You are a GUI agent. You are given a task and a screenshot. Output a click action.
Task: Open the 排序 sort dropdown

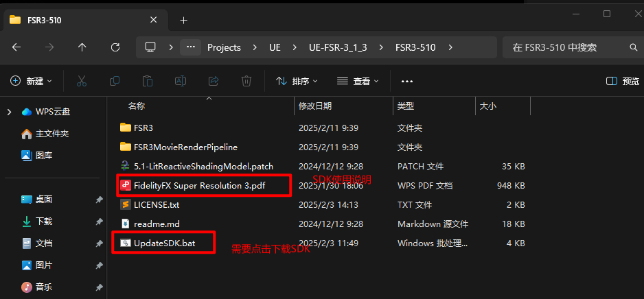coord(297,81)
